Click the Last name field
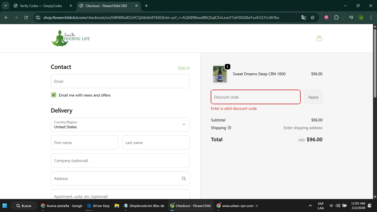This screenshot has width=377, height=212. click(156, 143)
